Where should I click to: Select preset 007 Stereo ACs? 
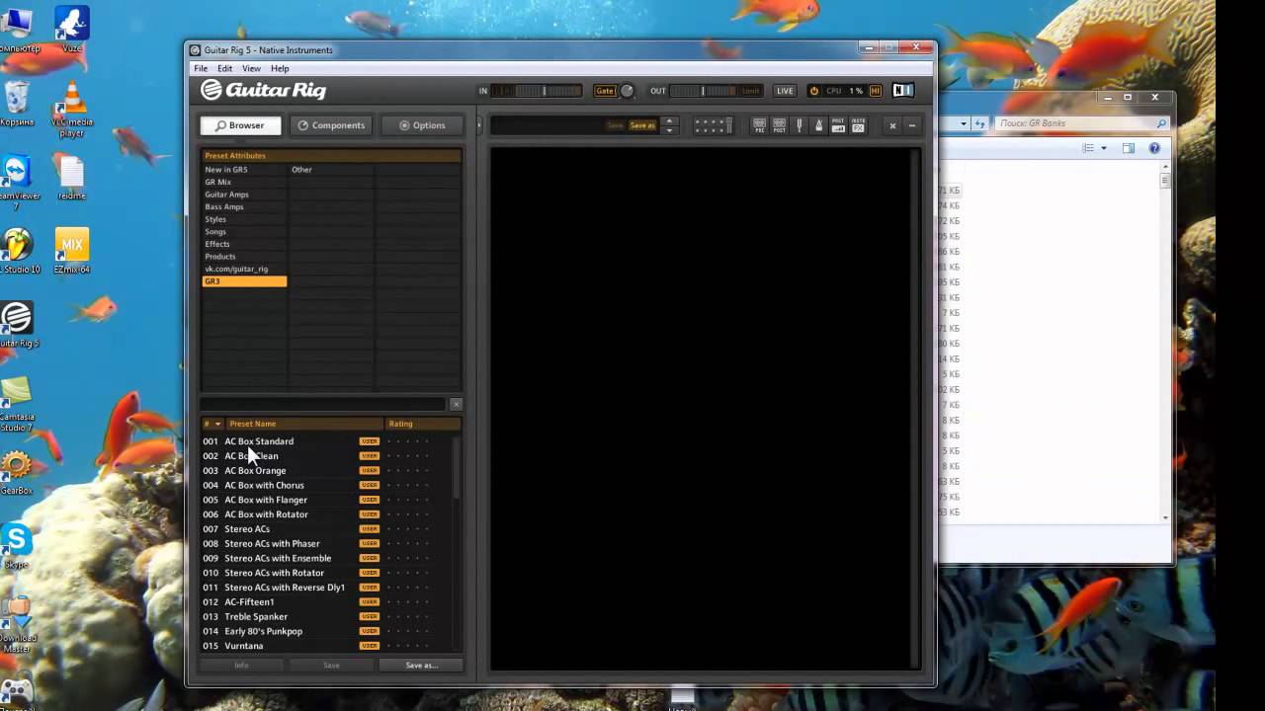[x=326, y=528]
